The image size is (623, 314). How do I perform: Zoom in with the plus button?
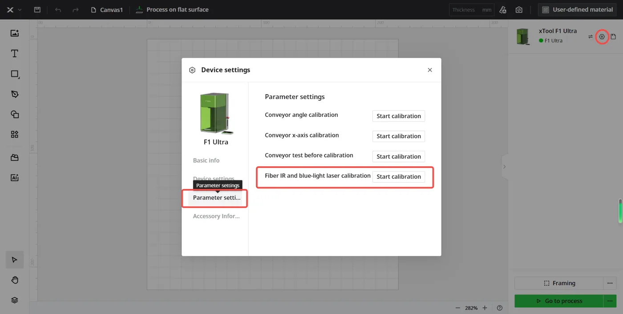(485, 308)
